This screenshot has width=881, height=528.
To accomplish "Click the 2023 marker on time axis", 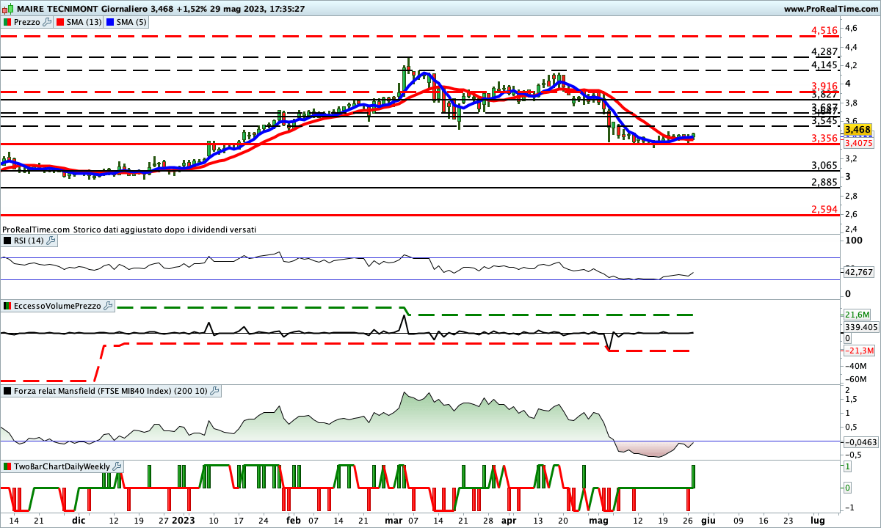I will [185, 519].
